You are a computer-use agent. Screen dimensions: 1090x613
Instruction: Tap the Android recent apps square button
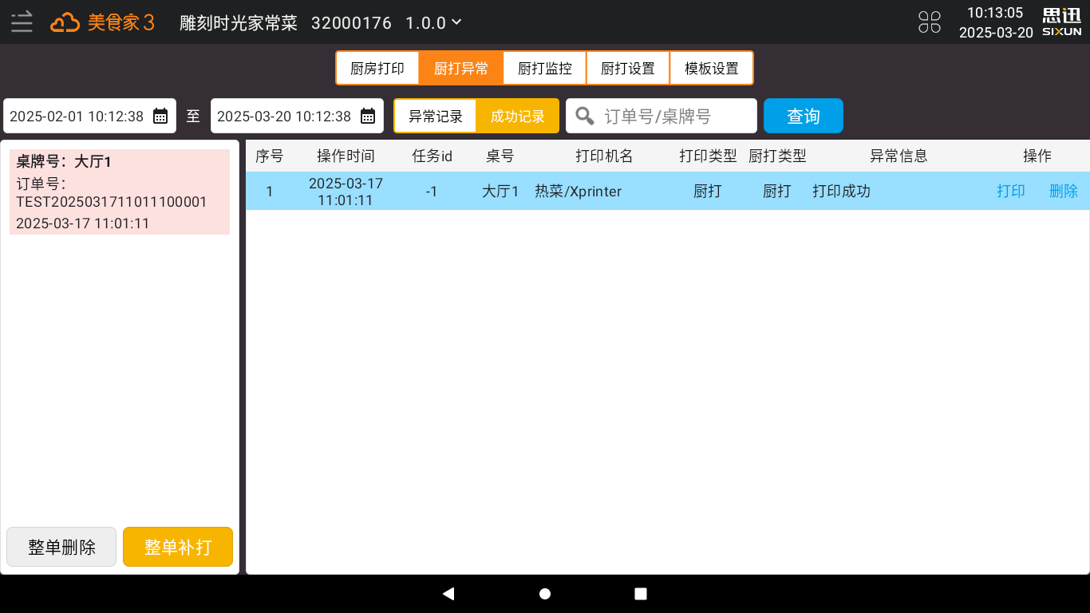640,593
